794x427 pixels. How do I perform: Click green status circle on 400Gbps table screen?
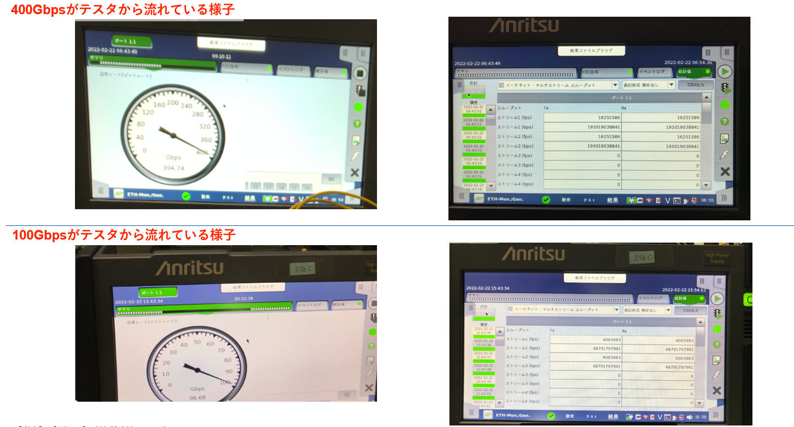click(725, 105)
